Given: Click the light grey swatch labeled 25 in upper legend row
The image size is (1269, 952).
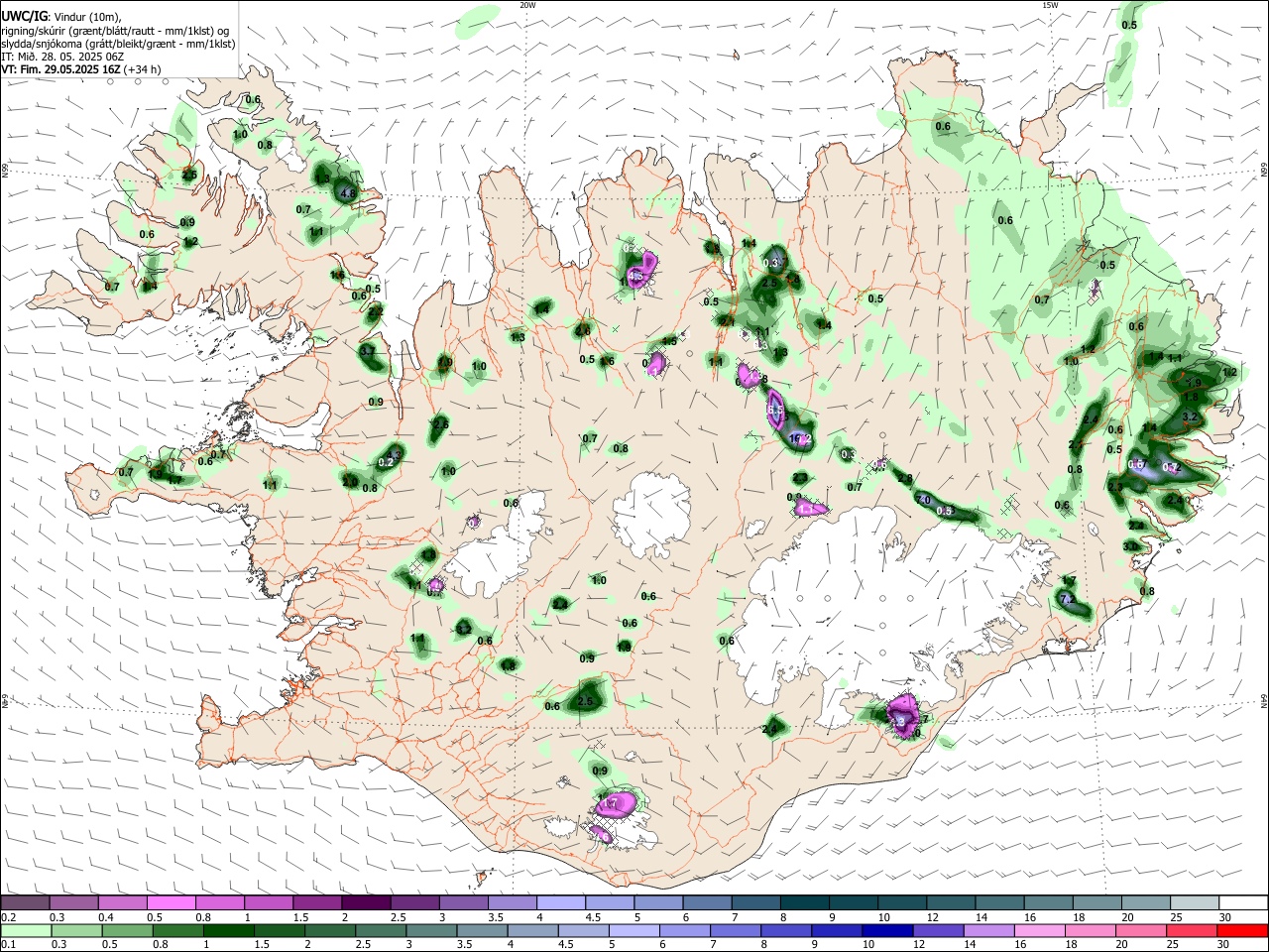Looking at the screenshot, I should [x=1194, y=902].
